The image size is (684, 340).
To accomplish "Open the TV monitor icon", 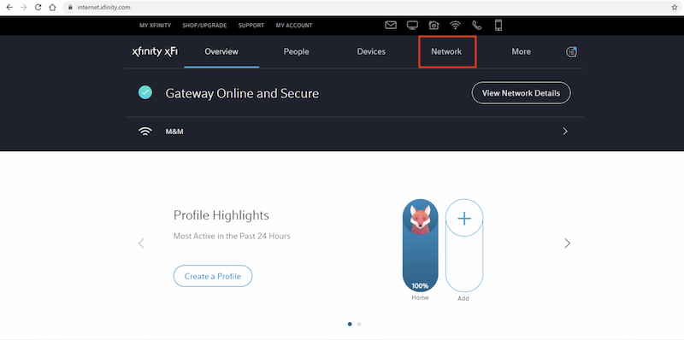I will [x=412, y=26].
